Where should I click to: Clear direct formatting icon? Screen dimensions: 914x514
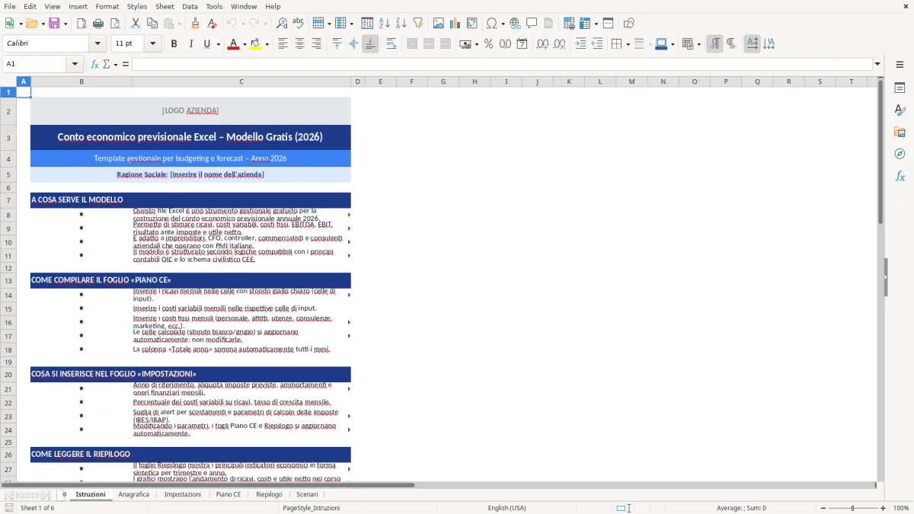tap(211, 24)
